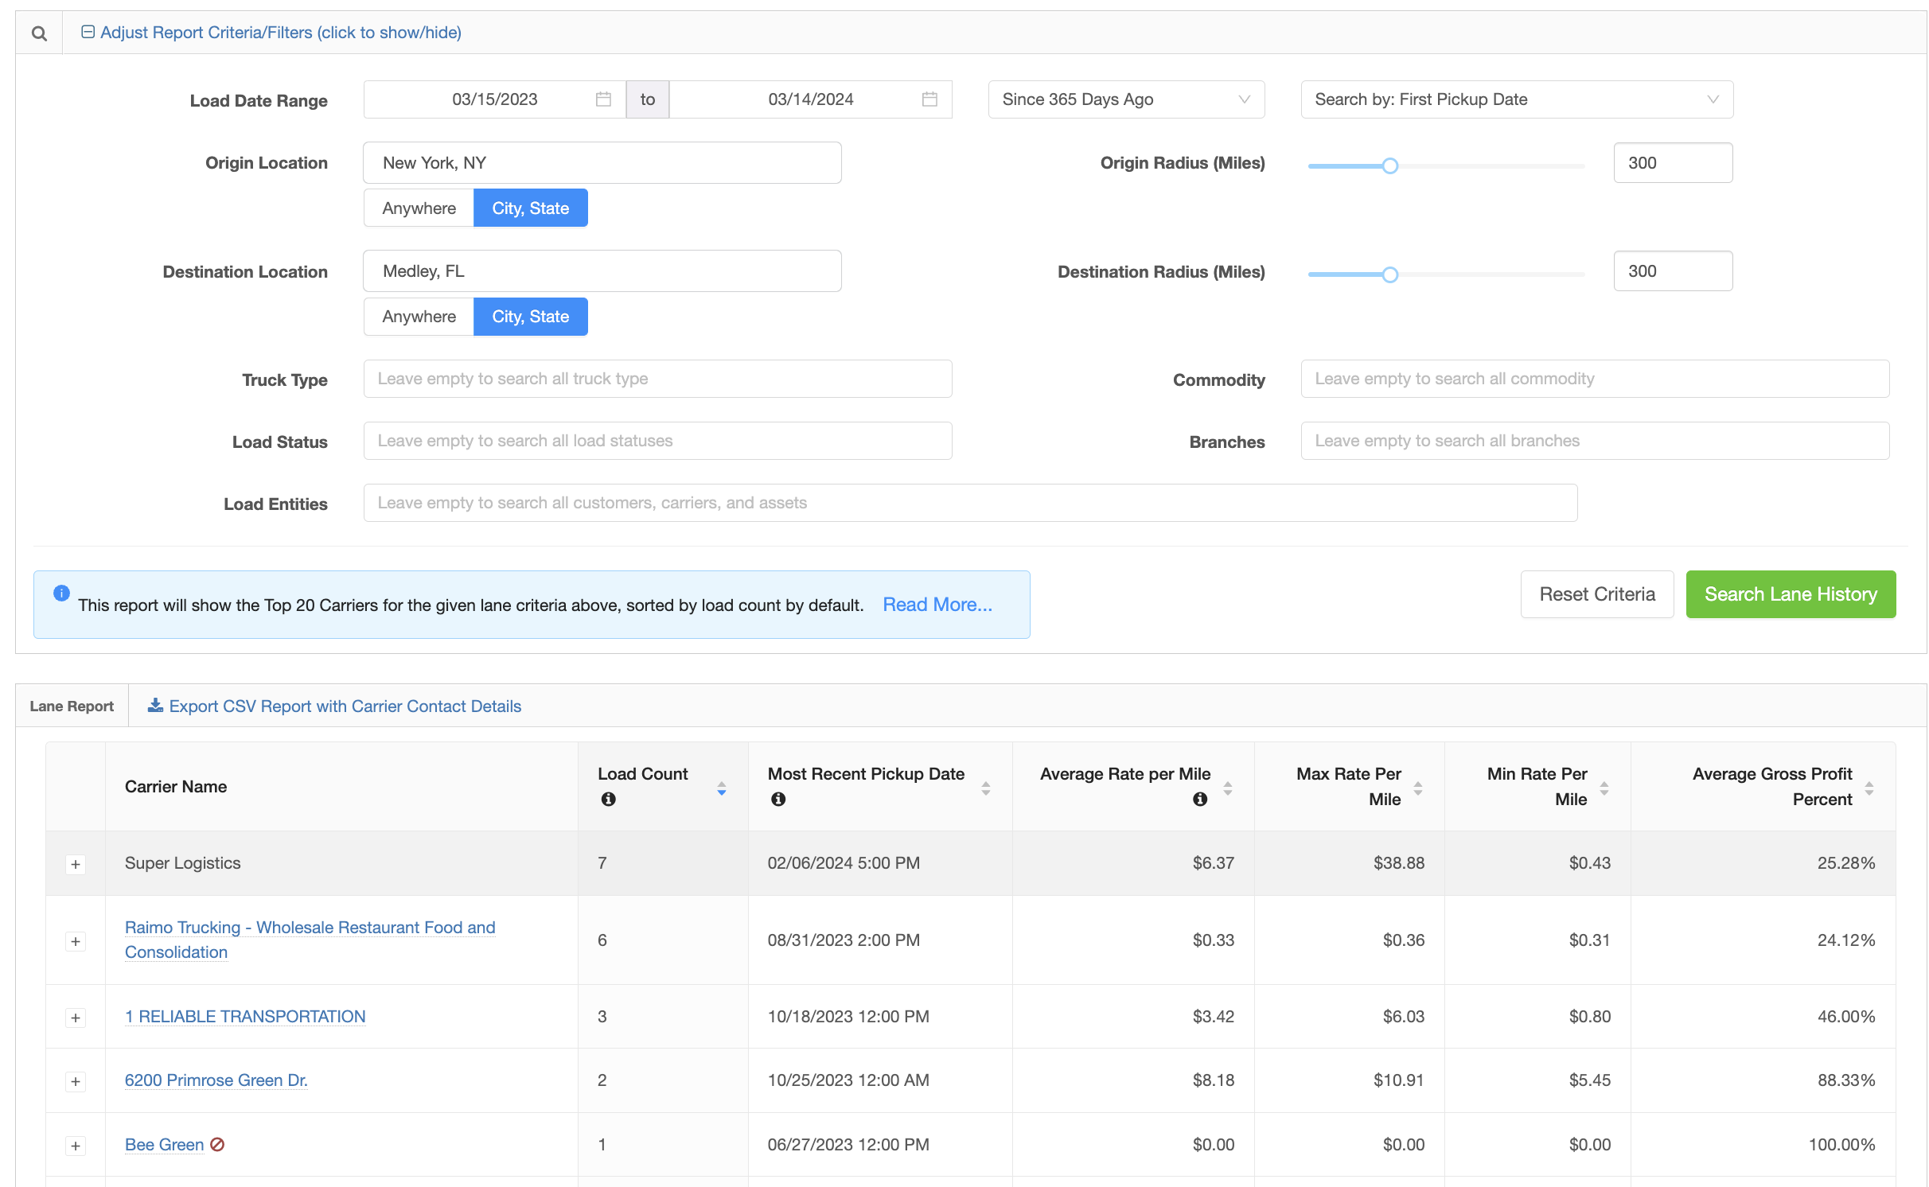This screenshot has width=1929, height=1187.
Task: Click Search Lane History button
Action: pos(1791,594)
